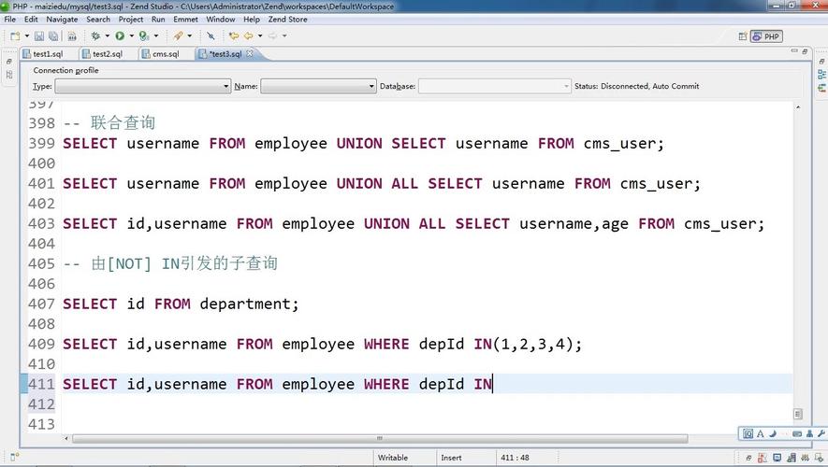Click the IME wrench settings icon
The image size is (828, 467).
pyautogui.click(x=821, y=433)
